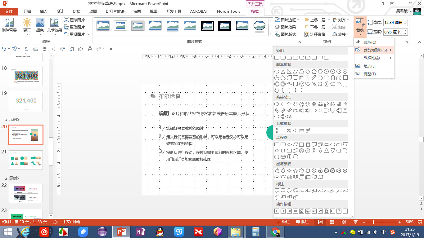Screen dimensions: 424x238
Task: Pick the smiley face shape
Action: tap(301, 84)
